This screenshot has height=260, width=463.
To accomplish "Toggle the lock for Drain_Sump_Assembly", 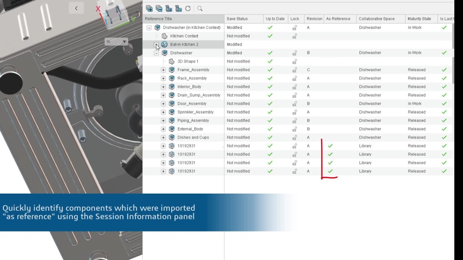I will 295,95.
